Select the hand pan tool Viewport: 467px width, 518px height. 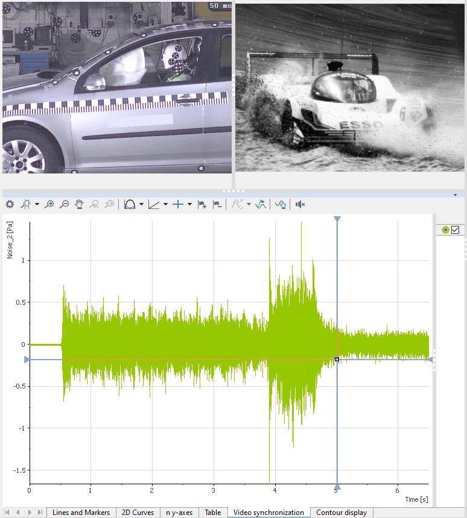(79, 205)
